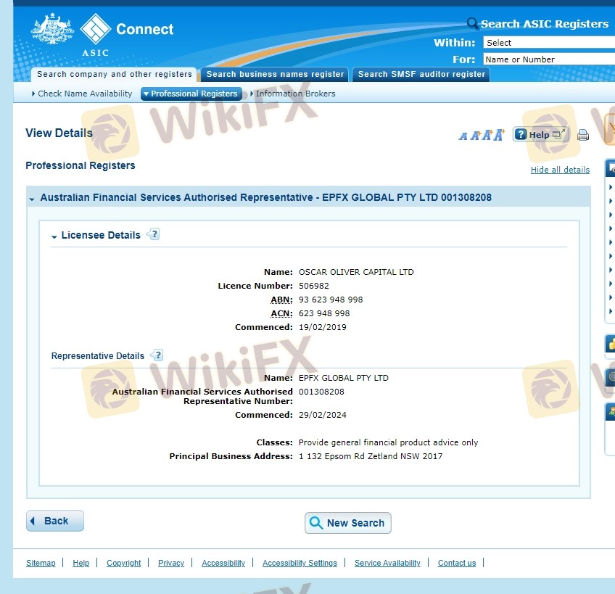Screen dimensions: 615x594
Task: Start a New Search
Action: pyautogui.click(x=347, y=523)
